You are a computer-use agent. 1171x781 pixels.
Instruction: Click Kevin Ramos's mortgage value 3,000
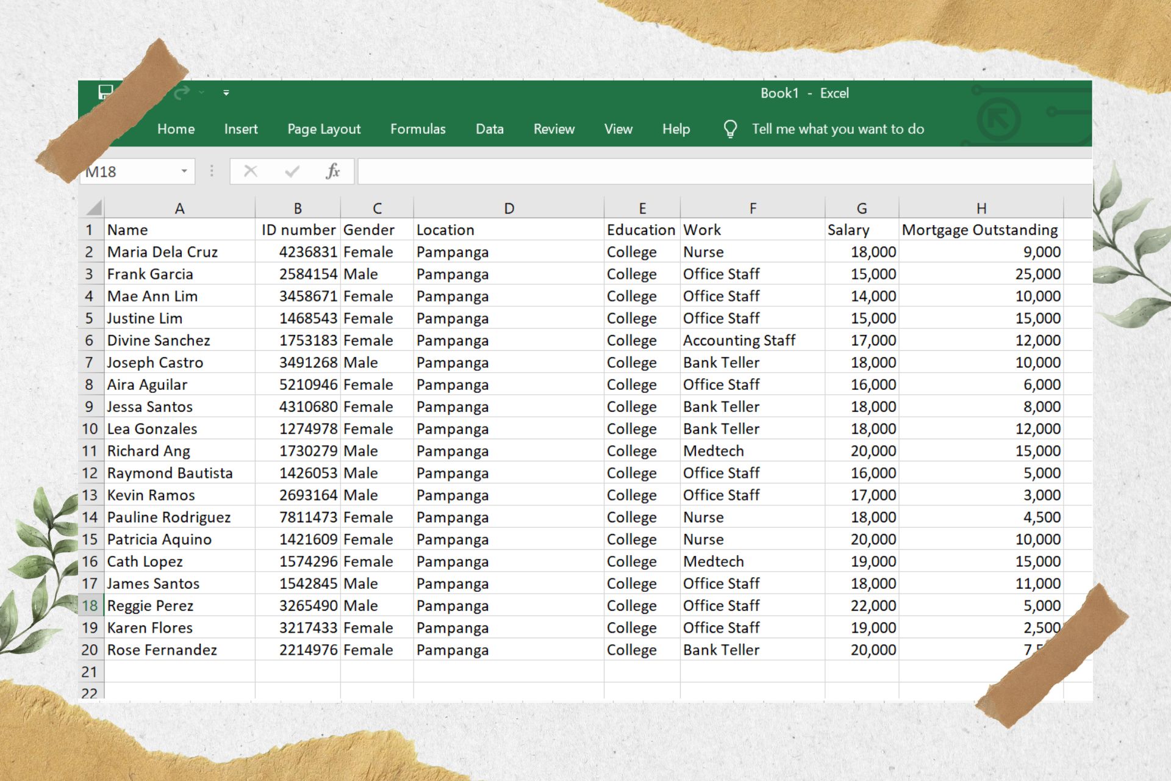[981, 495]
